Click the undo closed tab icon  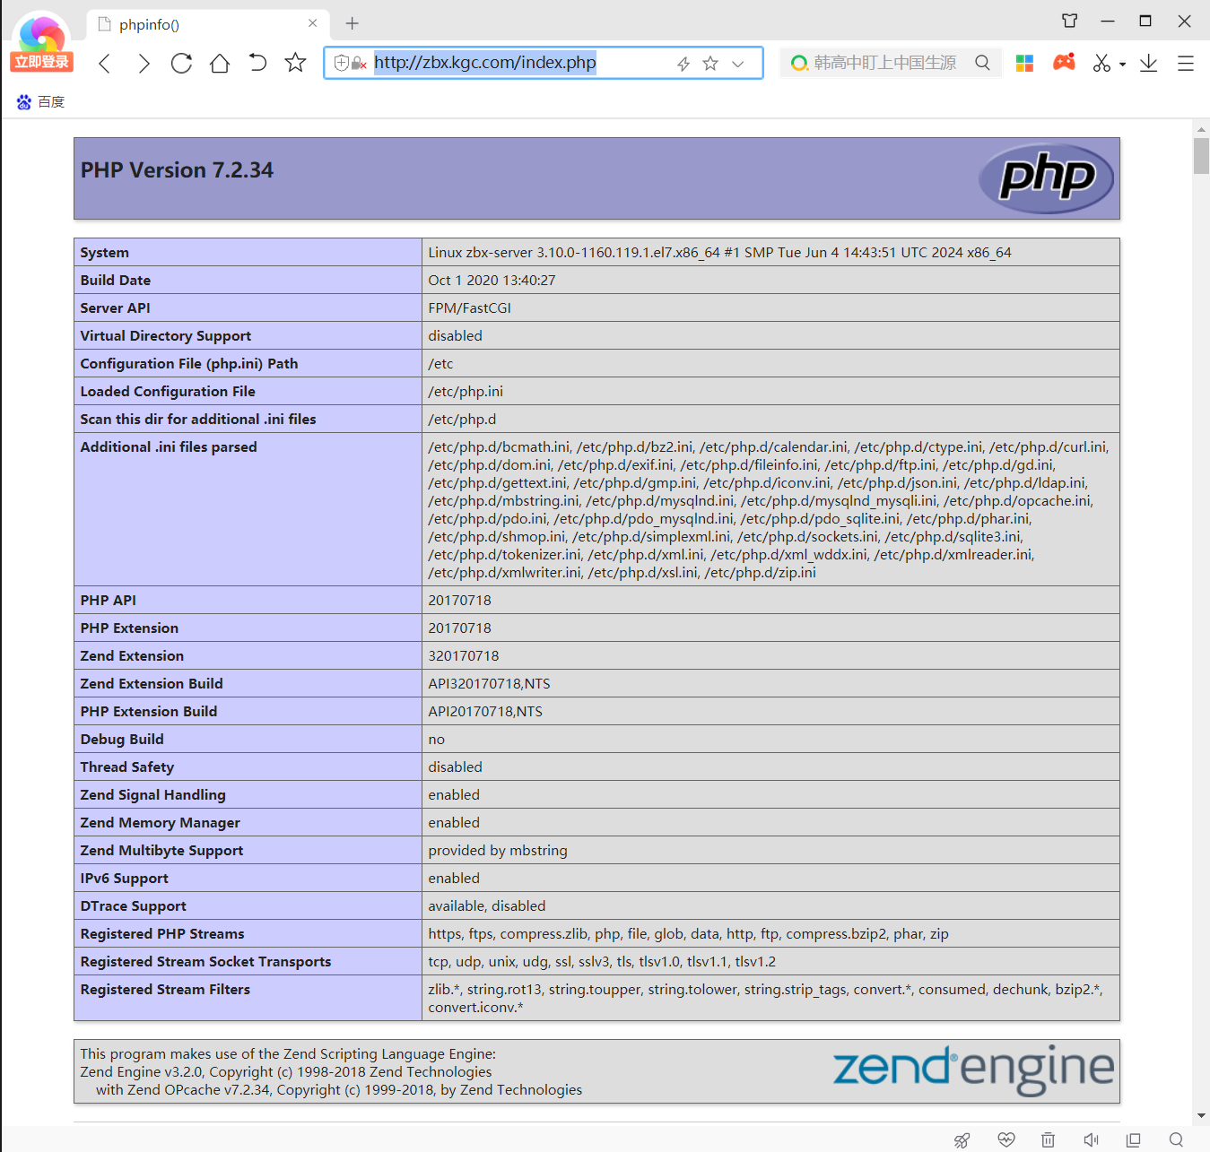tap(257, 63)
